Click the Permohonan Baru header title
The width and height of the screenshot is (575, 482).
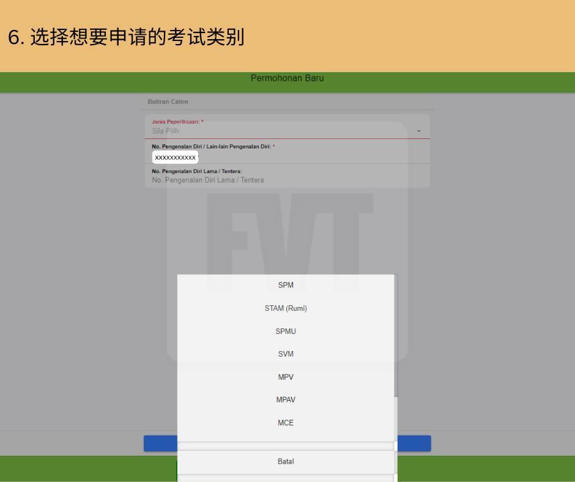[287, 78]
